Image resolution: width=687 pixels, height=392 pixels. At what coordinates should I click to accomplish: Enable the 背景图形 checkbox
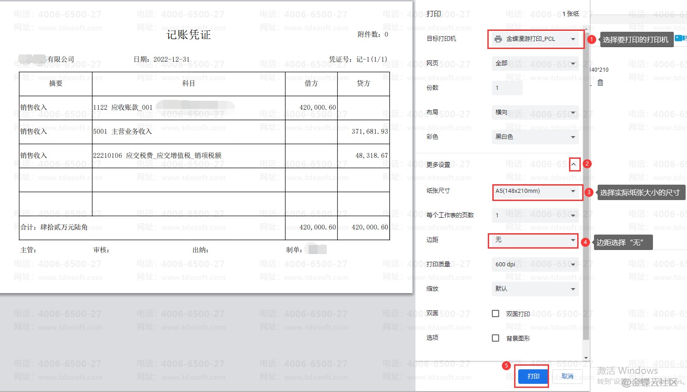pyautogui.click(x=496, y=338)
